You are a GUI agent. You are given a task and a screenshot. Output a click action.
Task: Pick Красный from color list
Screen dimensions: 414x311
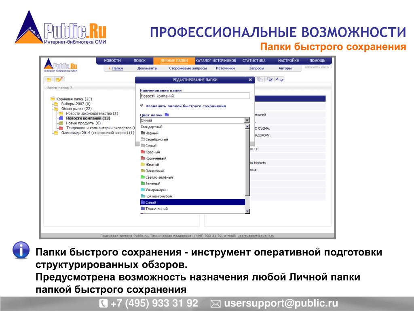(x=192, y=152)
